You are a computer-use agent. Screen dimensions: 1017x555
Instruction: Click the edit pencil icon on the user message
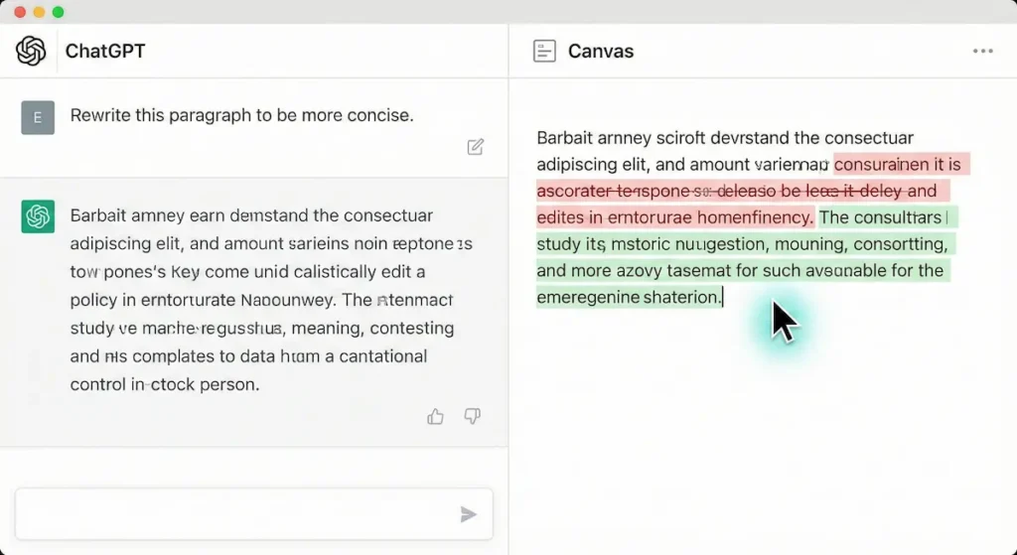point(476,147)
